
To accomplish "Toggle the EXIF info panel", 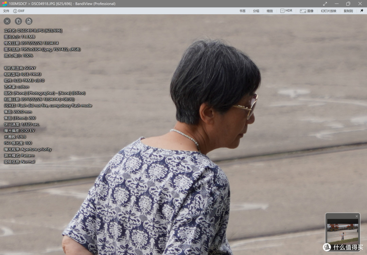I will [19, 11].
